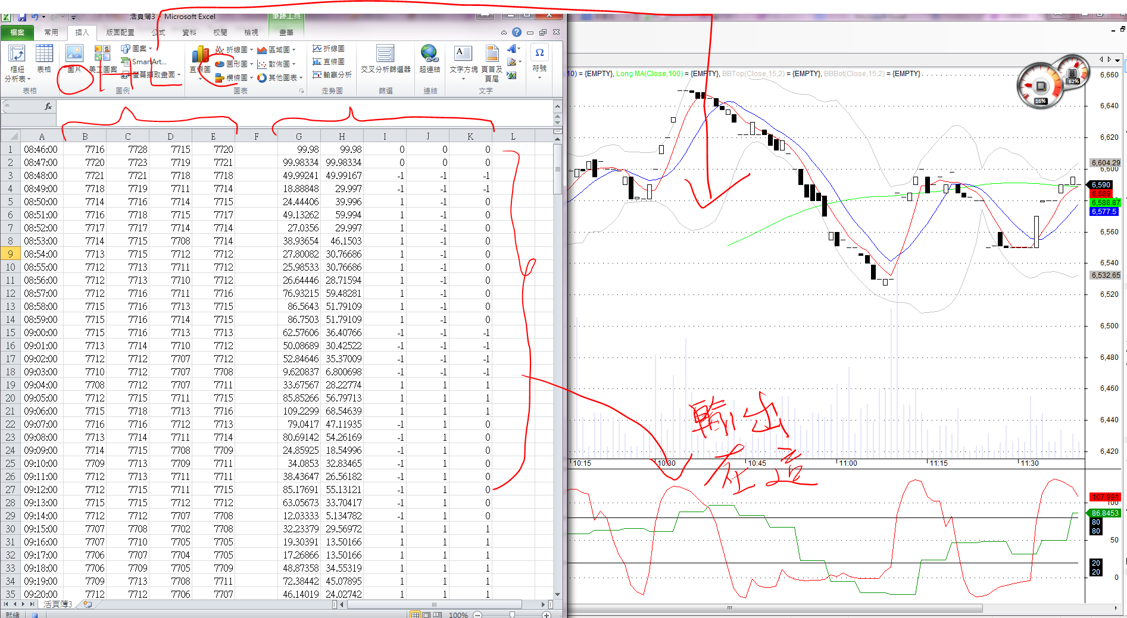Image resolution: width=1127 pixels, height=618 pixels.
Task: Open the bar chart (橫條圖) dropdown
Action: coord(234,77)
